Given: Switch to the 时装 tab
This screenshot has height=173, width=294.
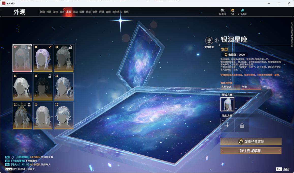Looking at the screenshot, I should tap(49, 12).
